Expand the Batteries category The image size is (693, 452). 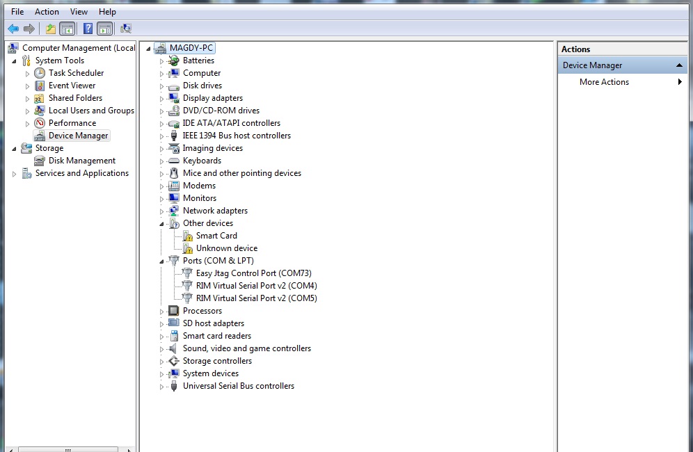click(x=161, y=61)
